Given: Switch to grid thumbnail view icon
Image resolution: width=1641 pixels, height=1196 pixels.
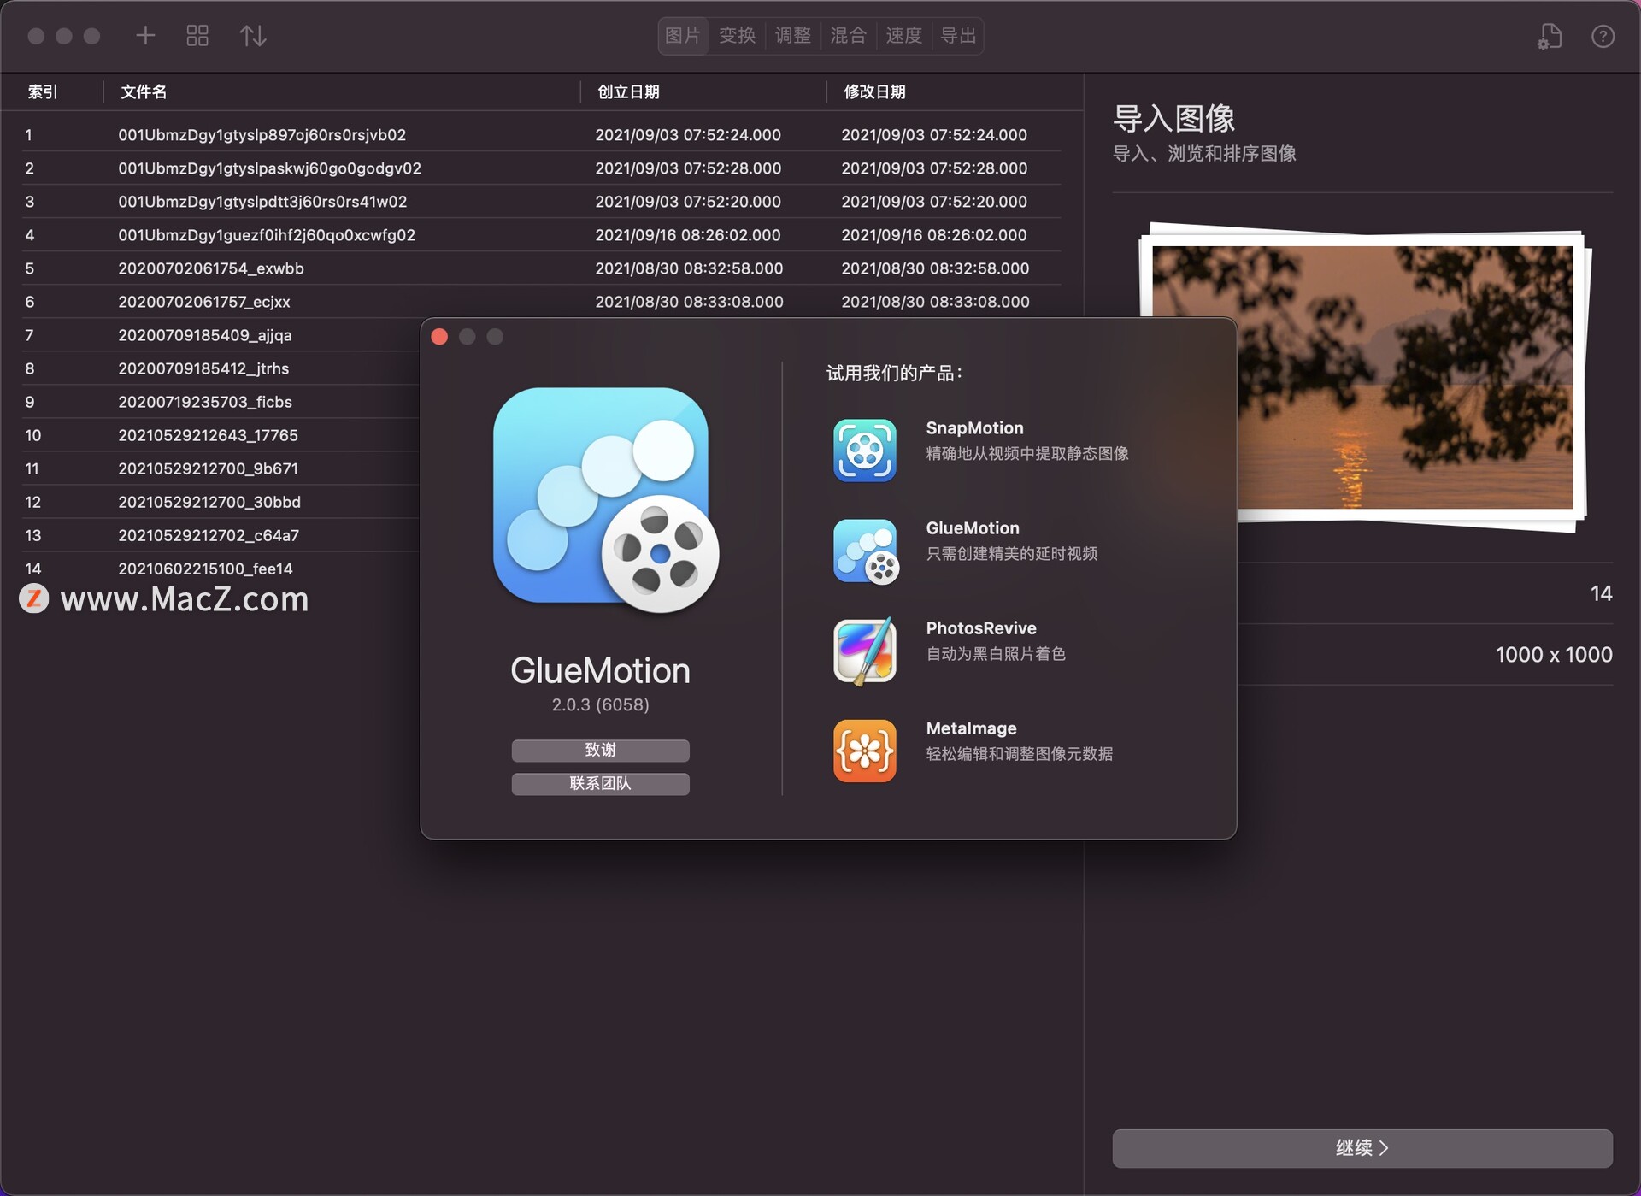Looking at the screenshot, I should coord(197,35).
